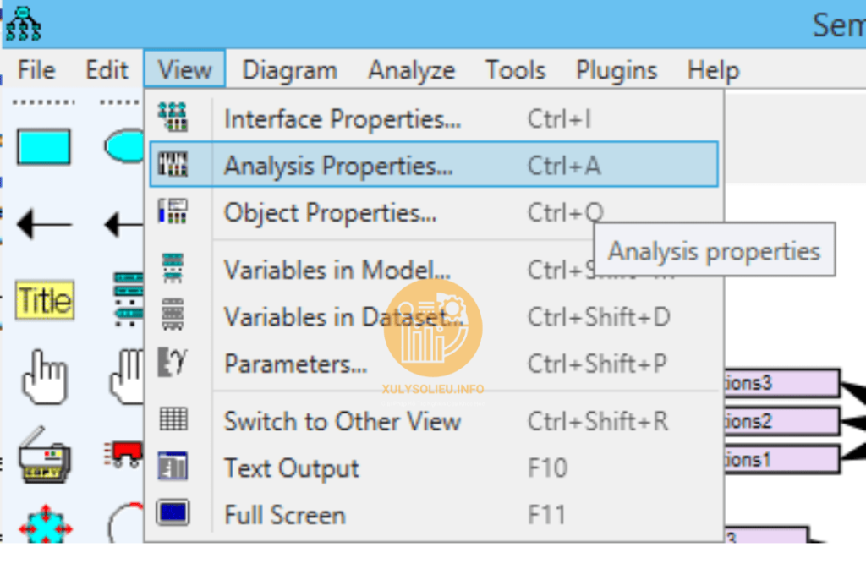Open the Analyze menu in menu bar
The image size is (866, 580).
click(x=411, y=70)
